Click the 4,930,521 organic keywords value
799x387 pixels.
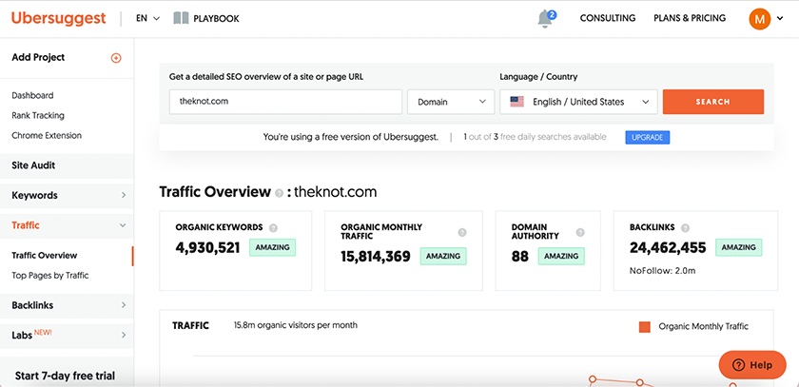(x=207, y=248)
